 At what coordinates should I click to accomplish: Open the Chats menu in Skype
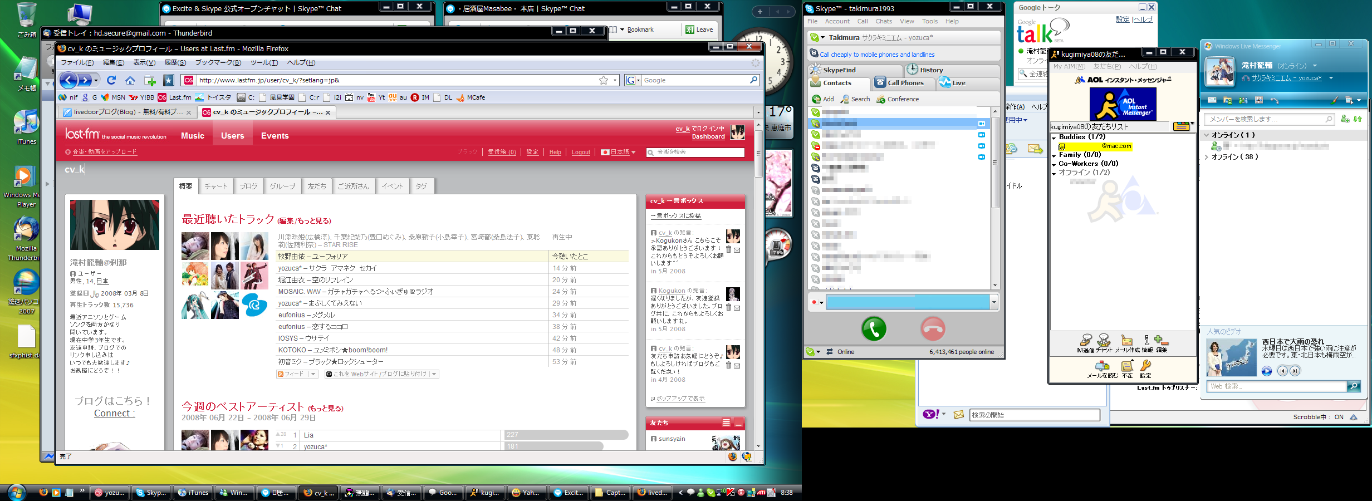(x=884, y=21)
